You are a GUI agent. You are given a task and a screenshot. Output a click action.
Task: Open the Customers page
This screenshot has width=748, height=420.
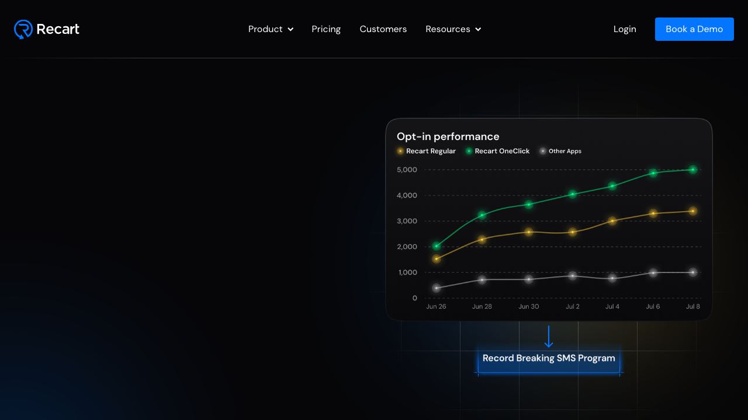(383, 29)
